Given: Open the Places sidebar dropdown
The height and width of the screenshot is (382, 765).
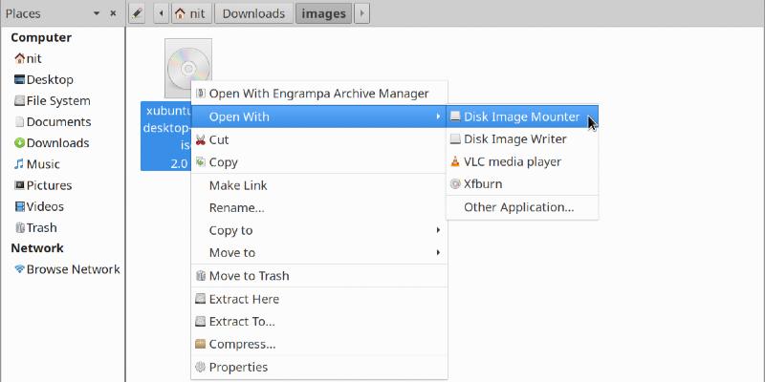Looking at the screenshot, I should 97,13.
